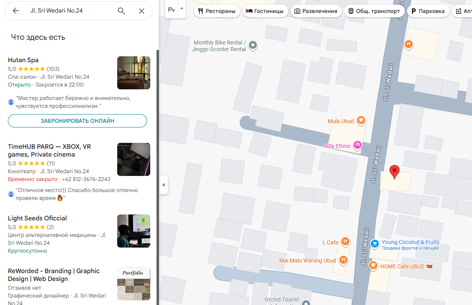
Task: Filter by Развлечения chip
Action: (316, 11)
